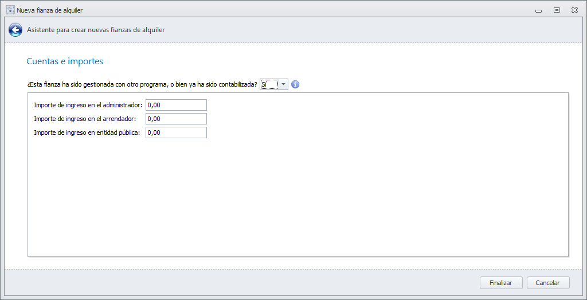Close the Nueva fianza de alquiler window
The height and width of the screenshot is (300, 587).
pyautogui.click(x=574, y=10)
